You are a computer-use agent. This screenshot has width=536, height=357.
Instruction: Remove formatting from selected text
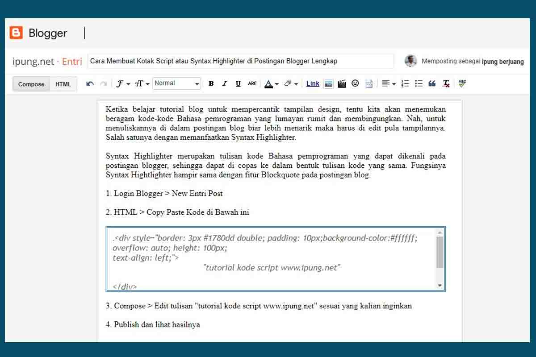coord(446,83)
